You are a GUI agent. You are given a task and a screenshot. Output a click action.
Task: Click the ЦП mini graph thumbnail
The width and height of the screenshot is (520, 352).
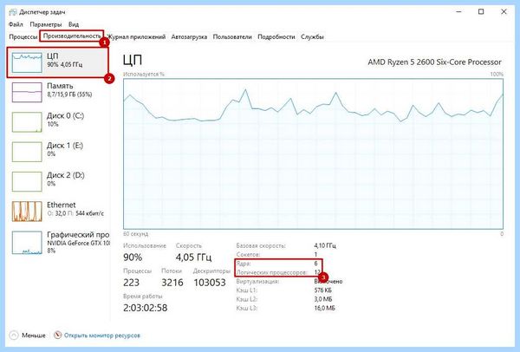27,62
